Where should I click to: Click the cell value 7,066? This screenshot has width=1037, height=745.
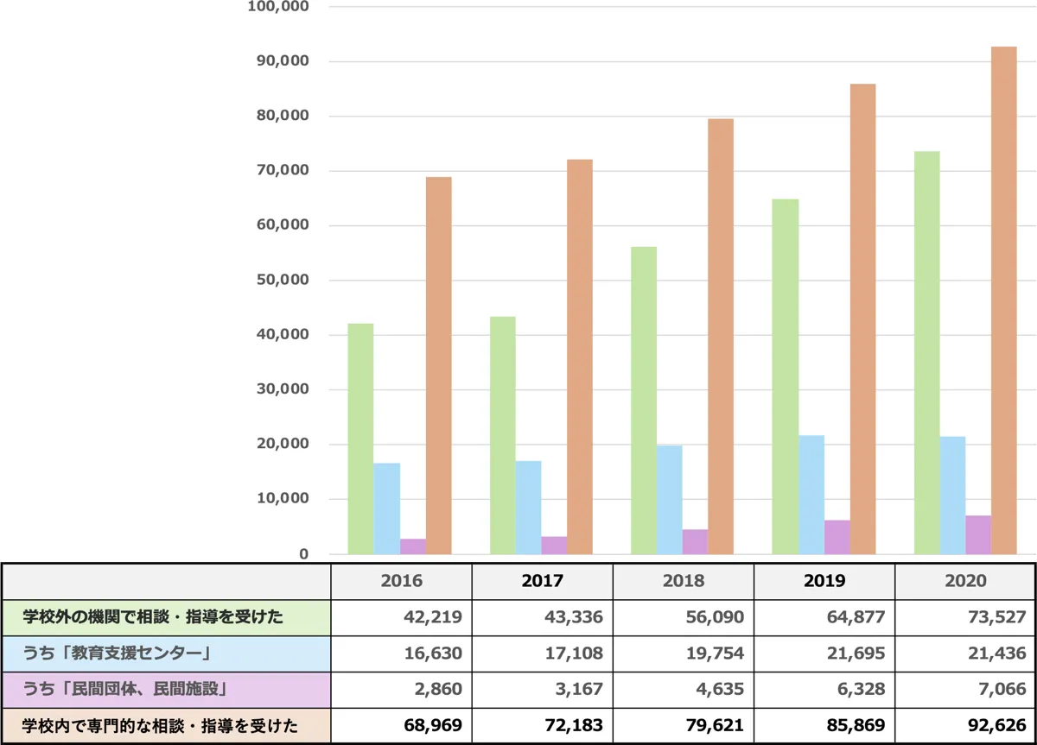(x=1002, y=691)
